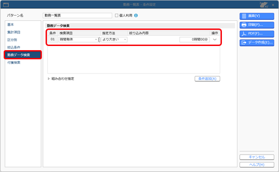The width and height of the screenshot is (279, 172).
Task: Open the 基本 section
Action: click(x=11, y=24)
